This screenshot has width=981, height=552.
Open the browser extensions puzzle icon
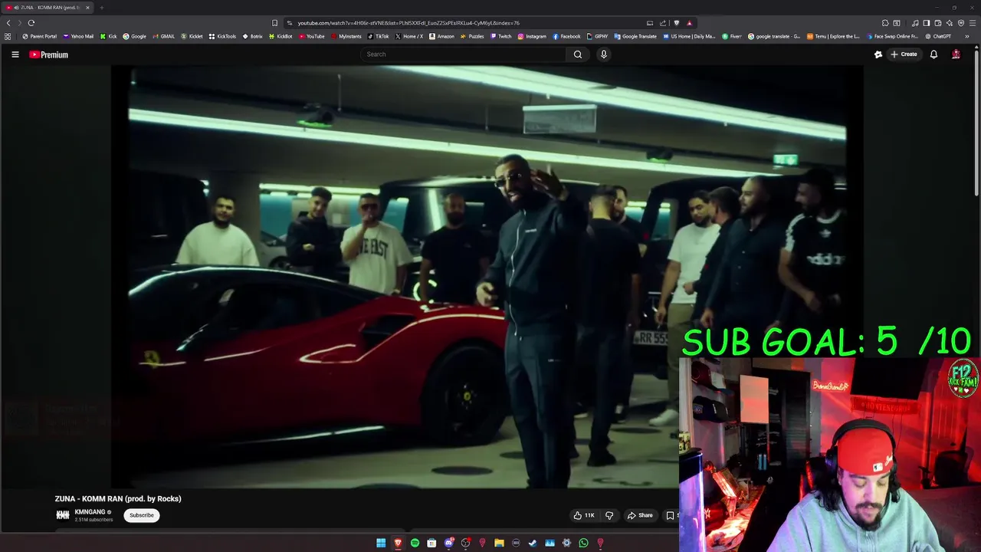click(885, 23)
